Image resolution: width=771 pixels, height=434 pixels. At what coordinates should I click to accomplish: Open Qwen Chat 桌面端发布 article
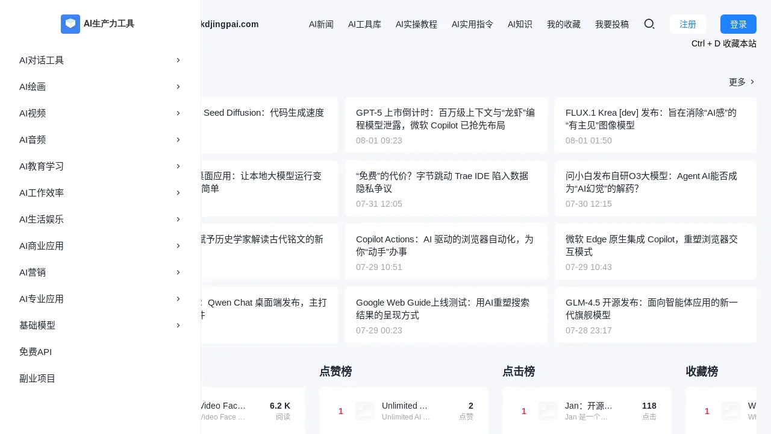269,315
